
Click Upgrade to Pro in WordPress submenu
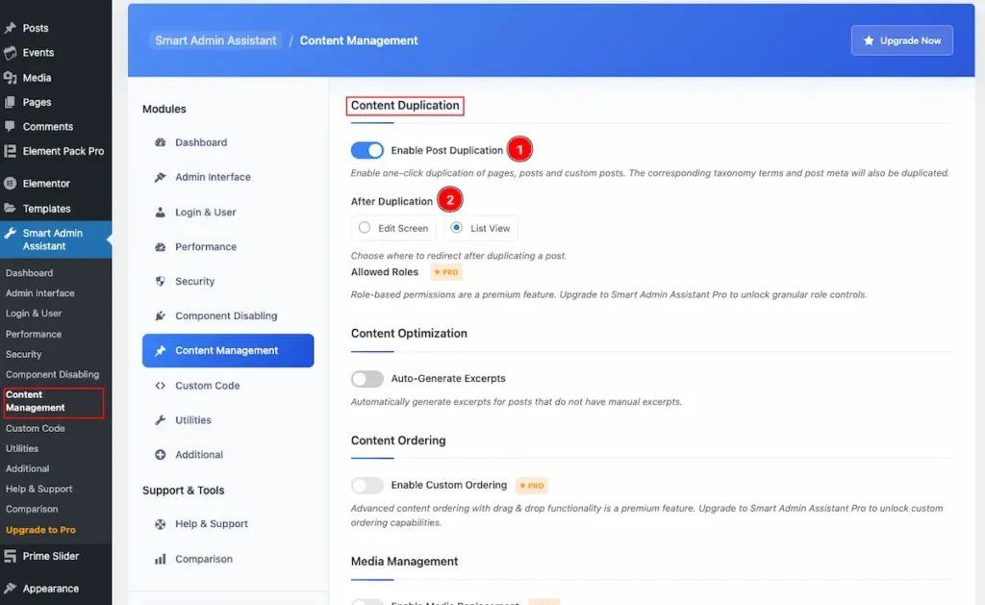[x=40, y=530]
